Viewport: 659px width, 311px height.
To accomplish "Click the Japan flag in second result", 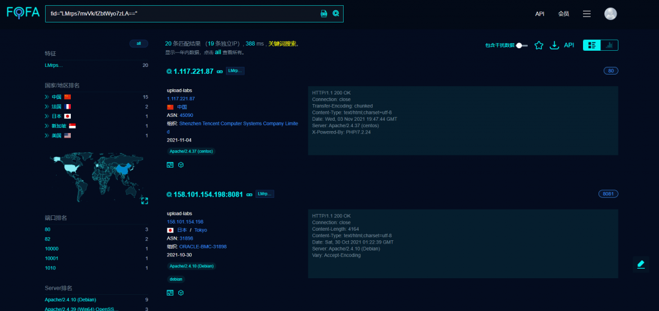I will tap(170, 230).
